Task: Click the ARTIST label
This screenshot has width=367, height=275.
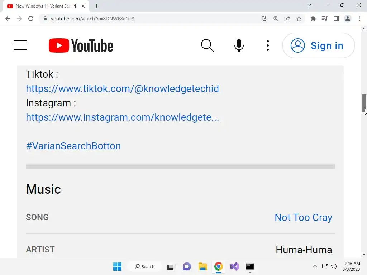Action: pyautogui.click(x=40, y=250)
